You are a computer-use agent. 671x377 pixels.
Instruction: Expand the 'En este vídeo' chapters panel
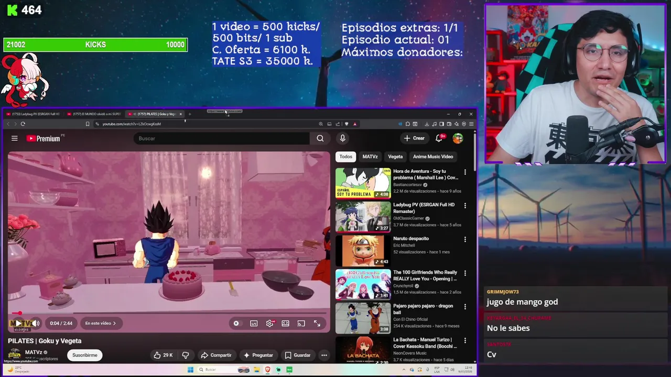pos(100,323)
